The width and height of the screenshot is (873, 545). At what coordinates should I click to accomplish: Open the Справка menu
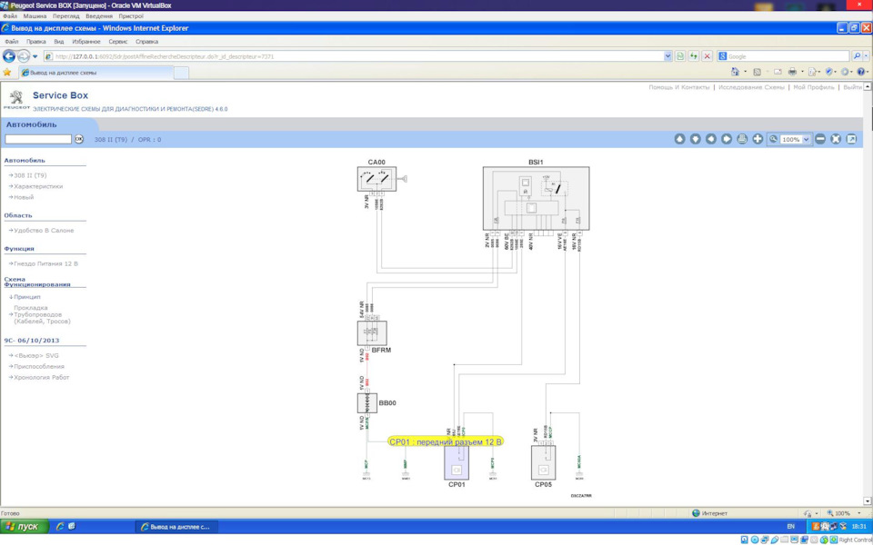[147, 42]
